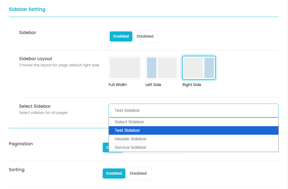Click the 'Sorting' setting label
288x189 pixels.
point(17,170)
